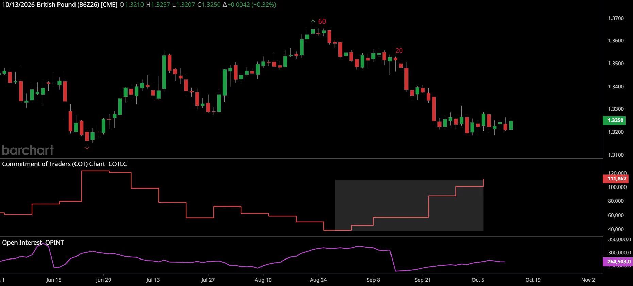Click the 1.3700 price axis label
633x286 pixels.
(x=616, y=18)
